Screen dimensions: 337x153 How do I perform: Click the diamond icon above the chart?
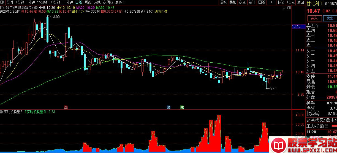point(284,8)
